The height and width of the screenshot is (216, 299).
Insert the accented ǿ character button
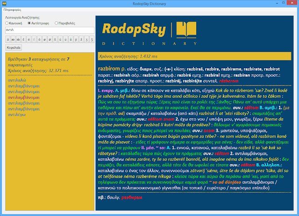[50, 39]
